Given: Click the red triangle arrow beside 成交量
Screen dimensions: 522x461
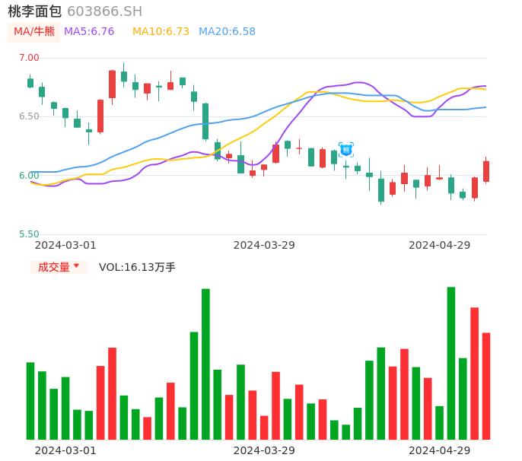Looking at the screenshot, I should (76, 266).
